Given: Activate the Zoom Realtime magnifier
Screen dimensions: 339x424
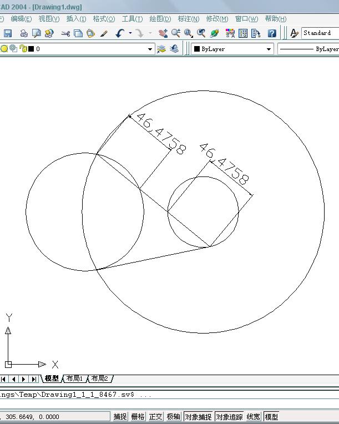Looking at the screenshot, I should 176,33.
